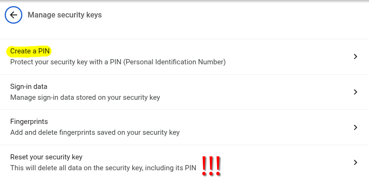Screen dimensions: 369x192
Task: Open the highlighted Create a PIN option
Action: pyautogui.click(x=30, y=51)
